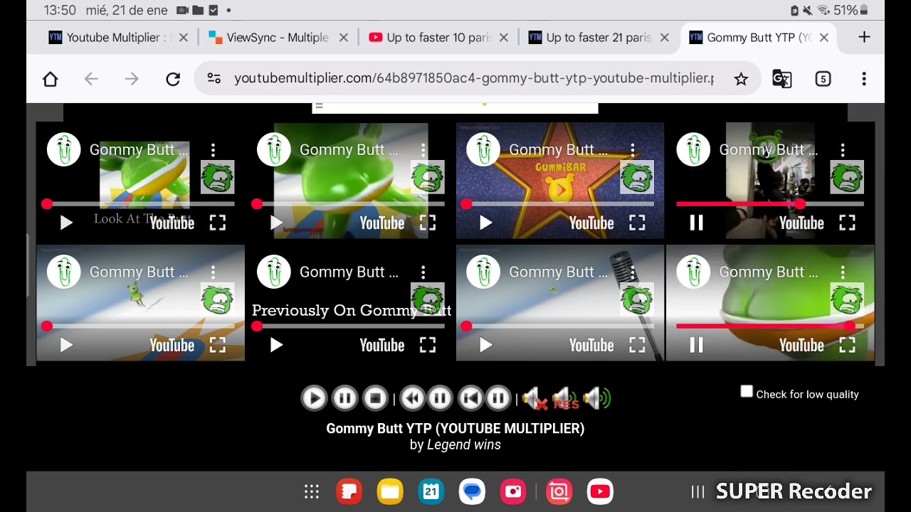Viewport: 911px width, 512px height.
Task: Open more options on bottom-left tiny gummy bear video
Action: click(x=213, y=272)
